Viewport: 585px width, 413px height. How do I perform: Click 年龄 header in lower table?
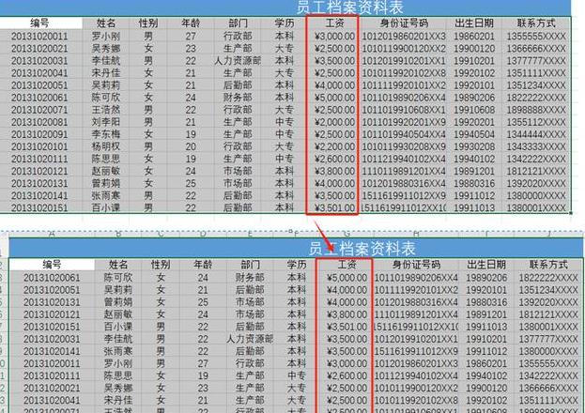click(203, 265)
